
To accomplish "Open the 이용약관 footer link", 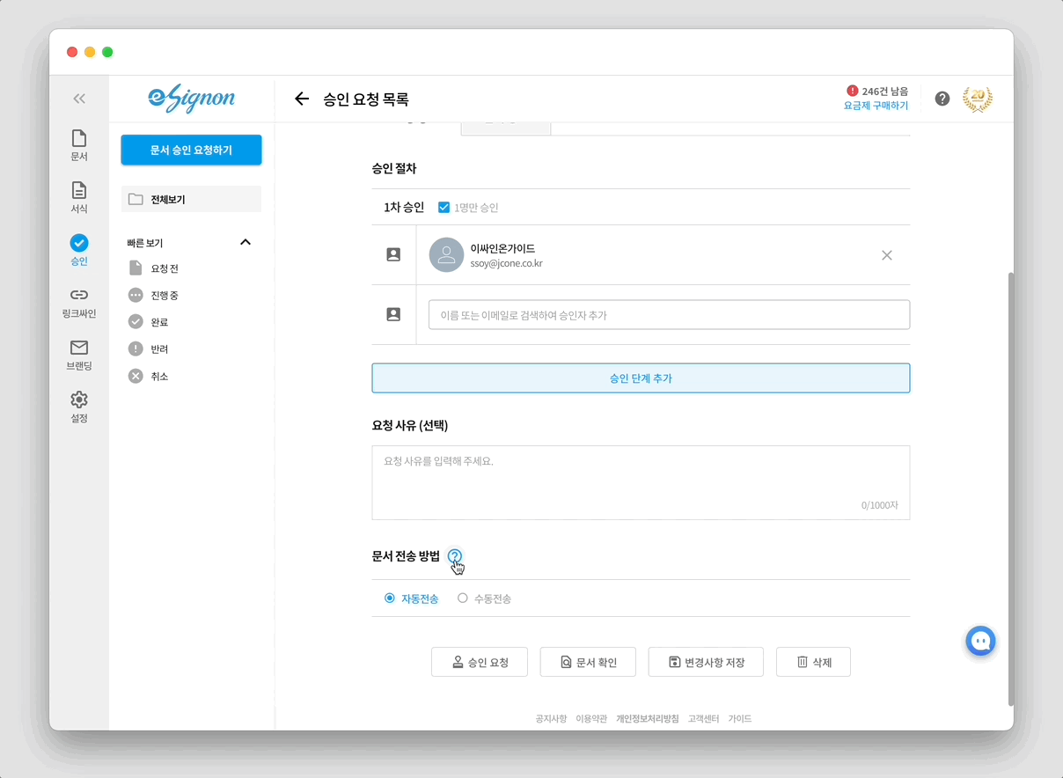I will [591, 719].
